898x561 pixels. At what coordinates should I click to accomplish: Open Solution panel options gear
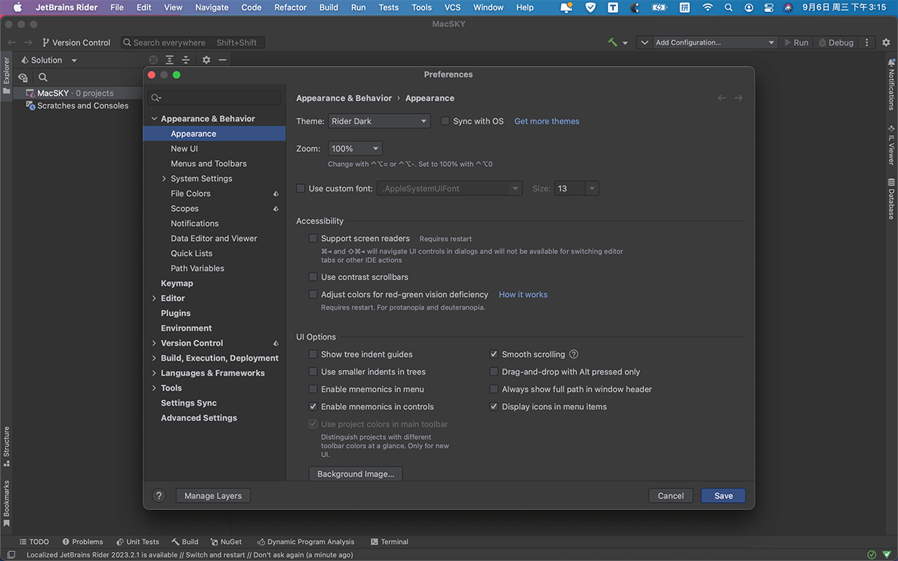pyautogui.click(x=207, y=60)
